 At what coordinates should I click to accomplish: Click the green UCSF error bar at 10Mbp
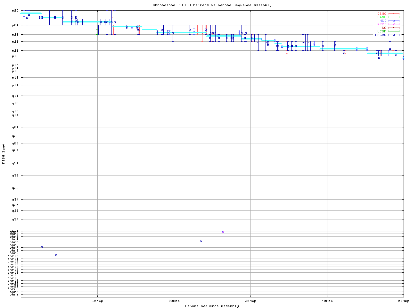pyautogui.click(x=97, y=30)
